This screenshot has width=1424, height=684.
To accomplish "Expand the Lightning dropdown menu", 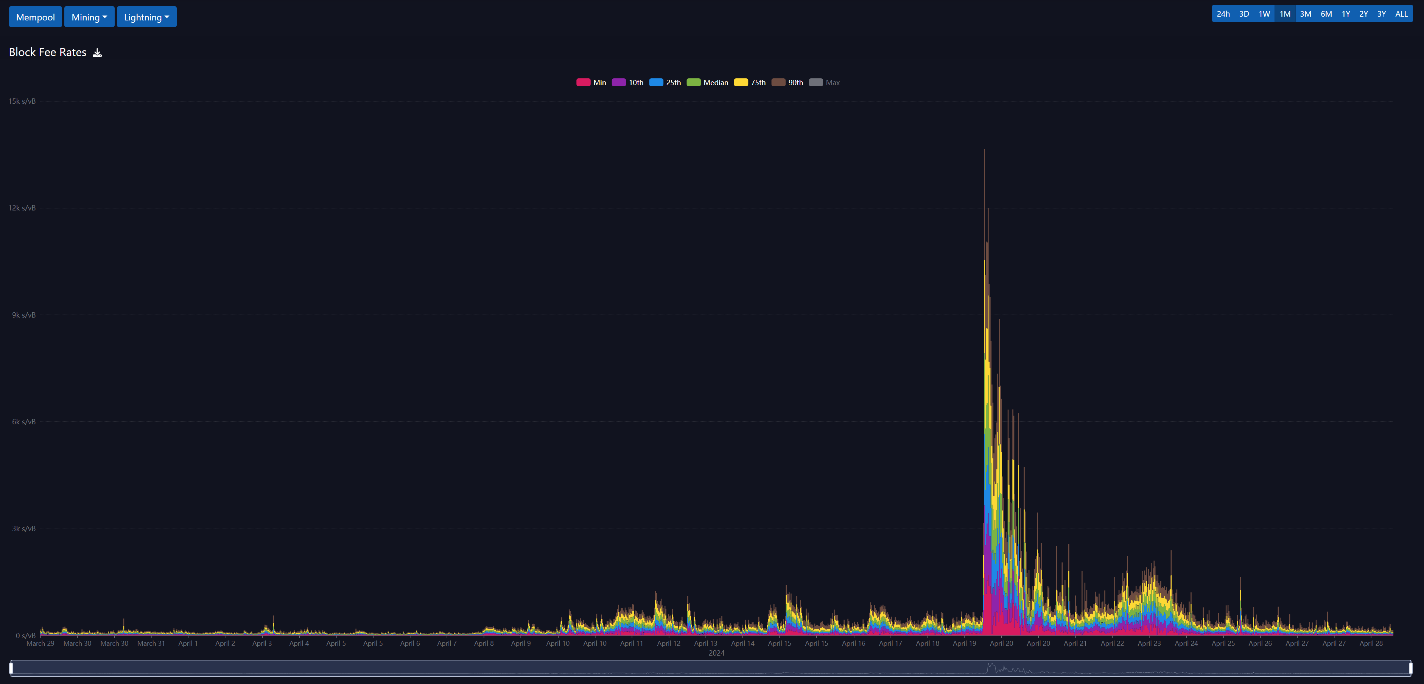I will tap(146, 17).
